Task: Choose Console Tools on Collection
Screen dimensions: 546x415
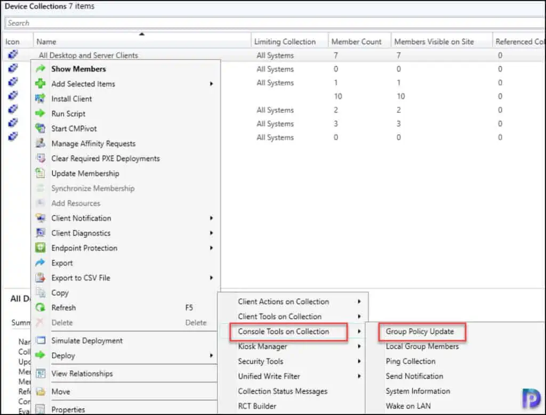Action: pos(283,331)
